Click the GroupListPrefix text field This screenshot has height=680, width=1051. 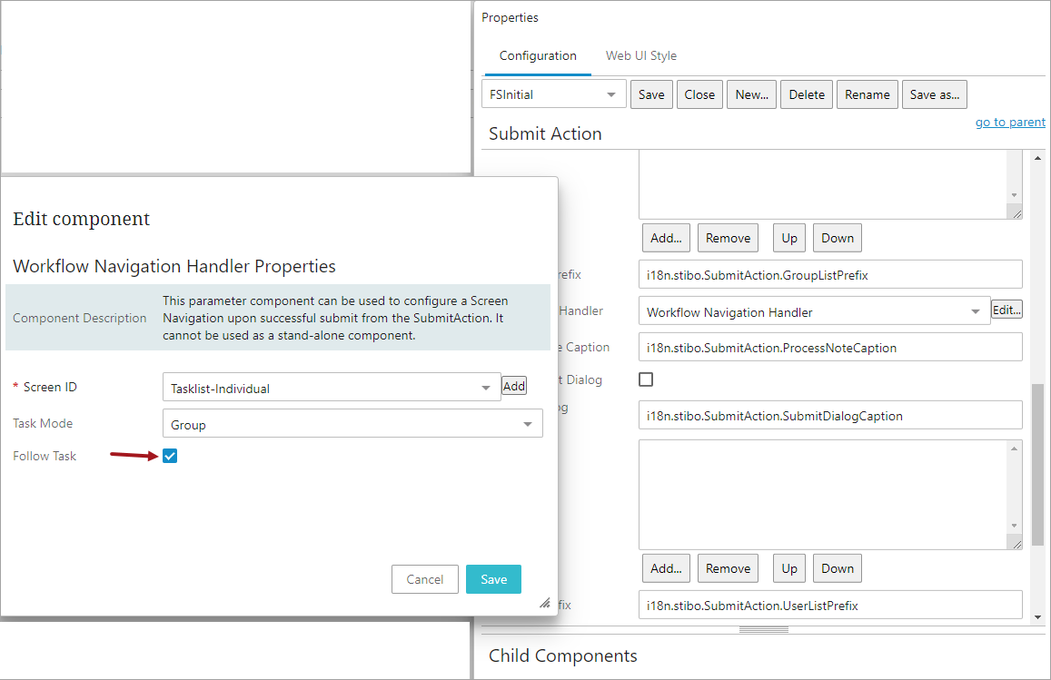[829, 275]
